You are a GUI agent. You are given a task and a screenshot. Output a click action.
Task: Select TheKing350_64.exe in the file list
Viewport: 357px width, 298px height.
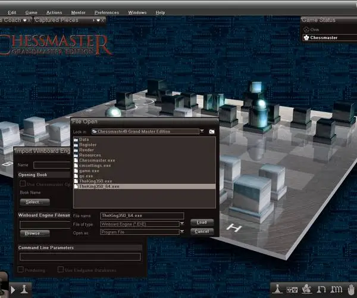click(x=145, y=187)
